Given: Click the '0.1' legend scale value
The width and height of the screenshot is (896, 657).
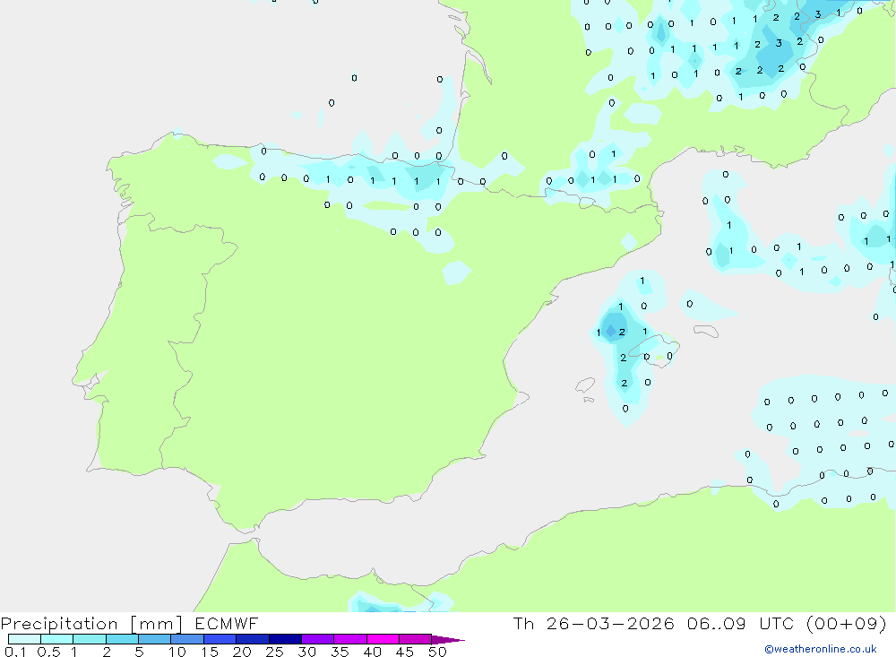Looking at the screenshot, I should (15, 652).
